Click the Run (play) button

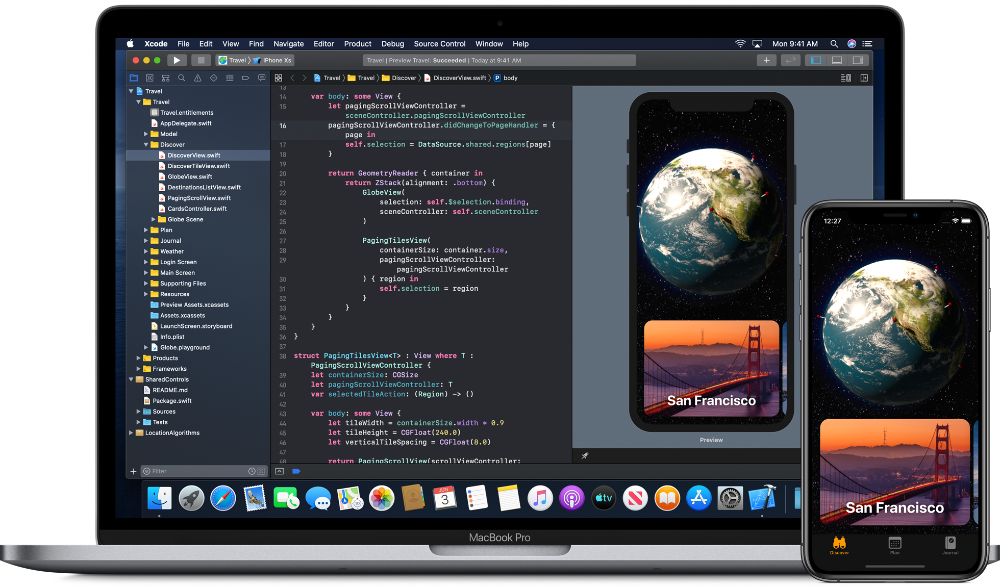(177, 60)
